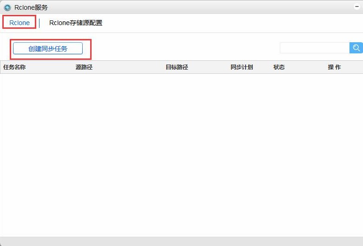Click the Rclone app icon in title bar
Viewport: 363px width, 246px height.
pyautogui.click(x=7, y=7)
